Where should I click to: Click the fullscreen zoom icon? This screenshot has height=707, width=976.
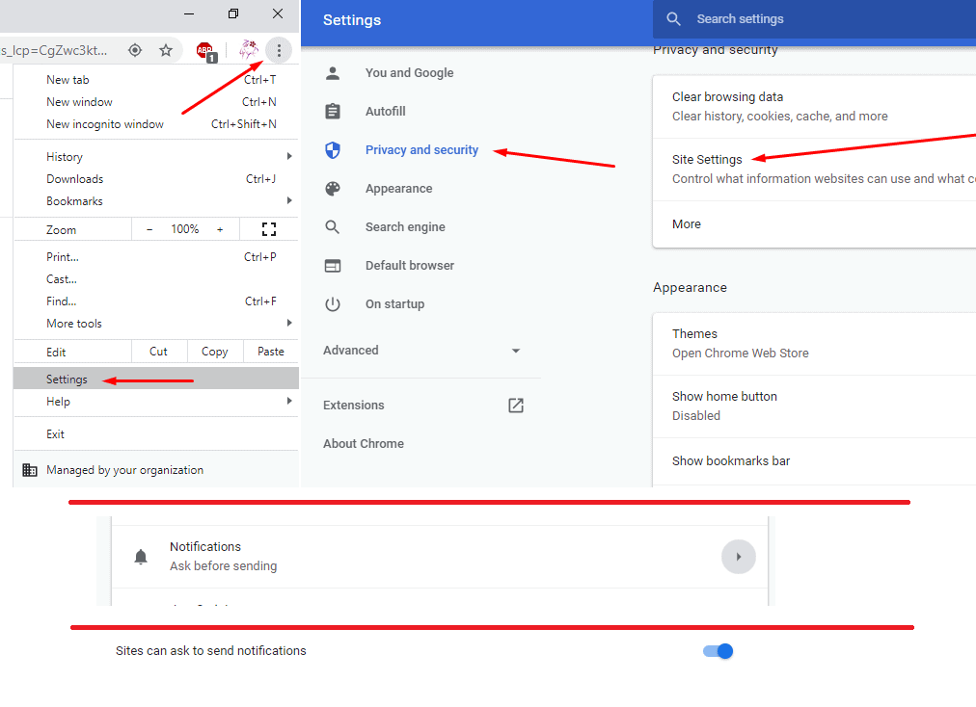269,229
